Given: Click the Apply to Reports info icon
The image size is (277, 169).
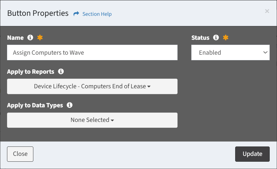Looking at the screenshot, I should pyautogui.click(x=61, y=71).
